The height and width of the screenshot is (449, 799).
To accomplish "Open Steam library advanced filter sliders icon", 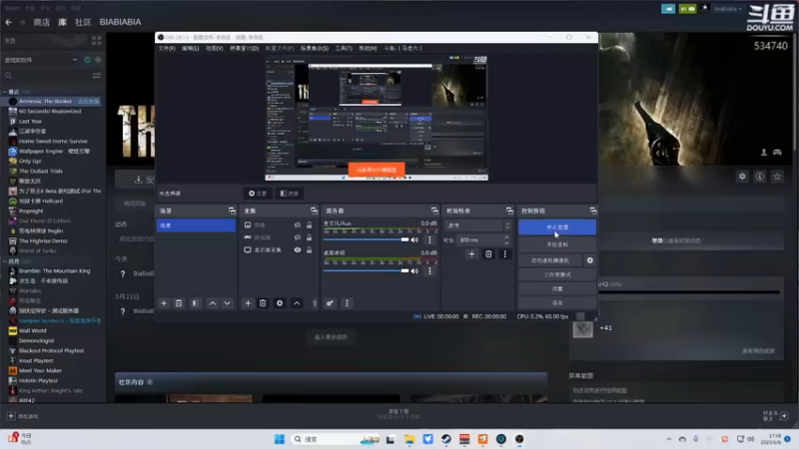I will pyautogui.click(x=96, y=76).
